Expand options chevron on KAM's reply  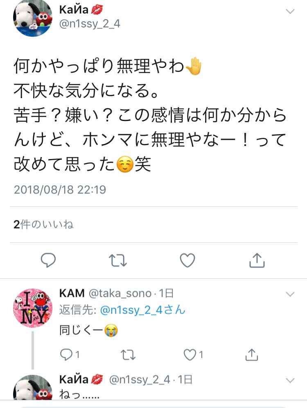(290, 294)
